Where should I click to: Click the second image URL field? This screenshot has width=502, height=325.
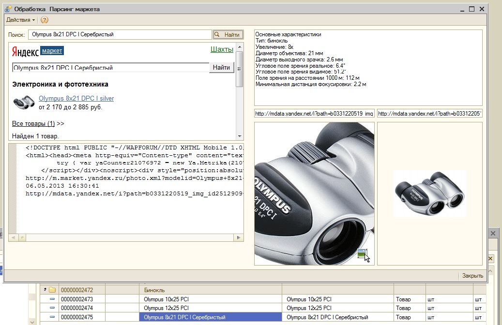429,114
